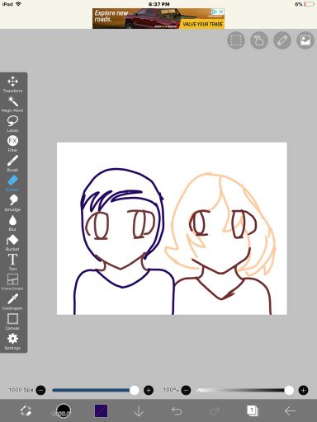Toggle the selection area button
The image size is (317, 422).
236,40
